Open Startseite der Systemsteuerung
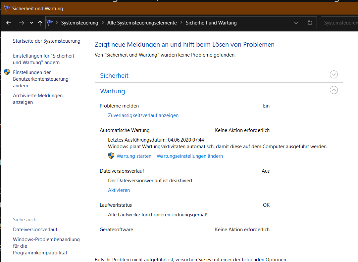 coord(47,41)
